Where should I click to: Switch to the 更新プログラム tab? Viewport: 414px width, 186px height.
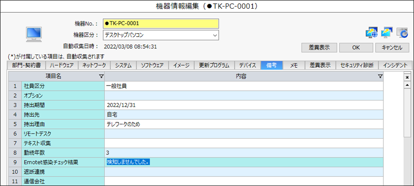click(x=214, y=65)
